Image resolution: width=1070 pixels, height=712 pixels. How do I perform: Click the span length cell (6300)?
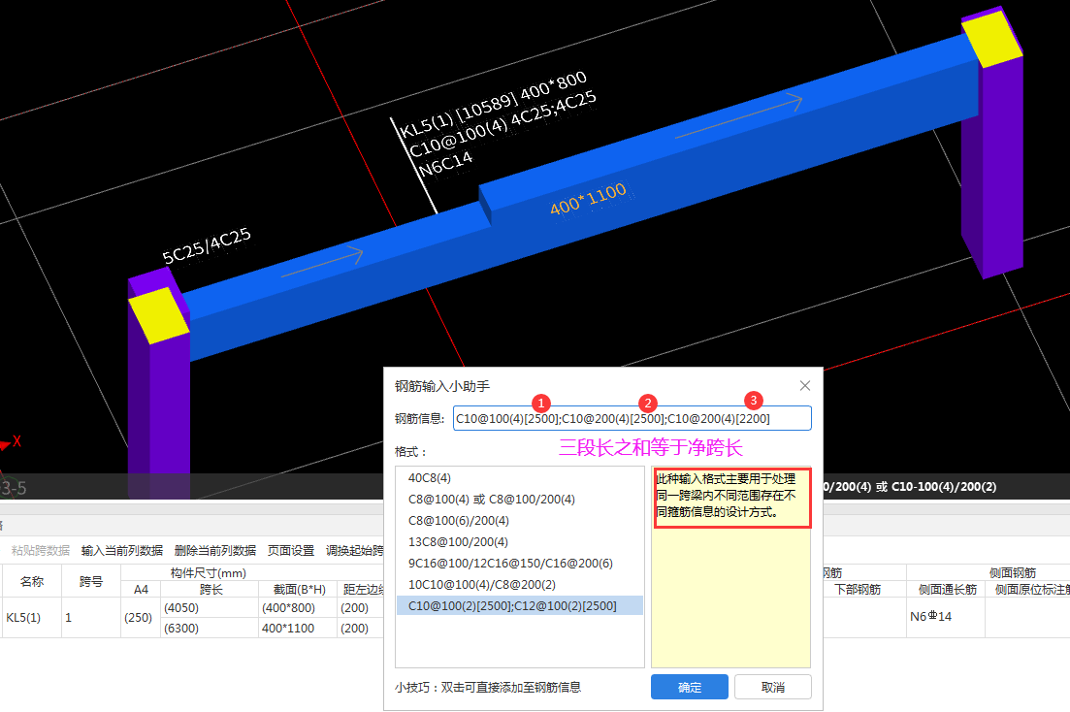pos(210,628)
